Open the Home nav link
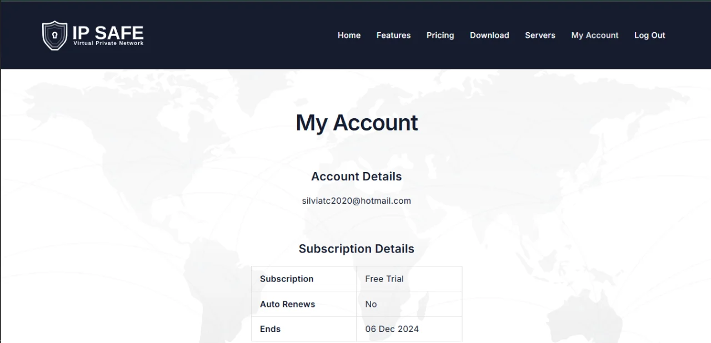The image size is (711, 343). point(349,35)
